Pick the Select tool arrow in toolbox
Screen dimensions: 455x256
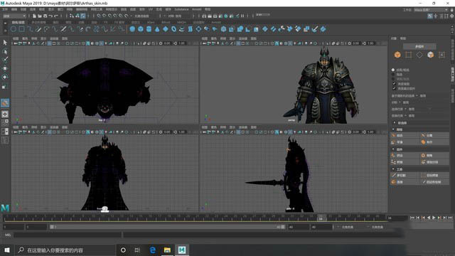(x=5, y=43)
